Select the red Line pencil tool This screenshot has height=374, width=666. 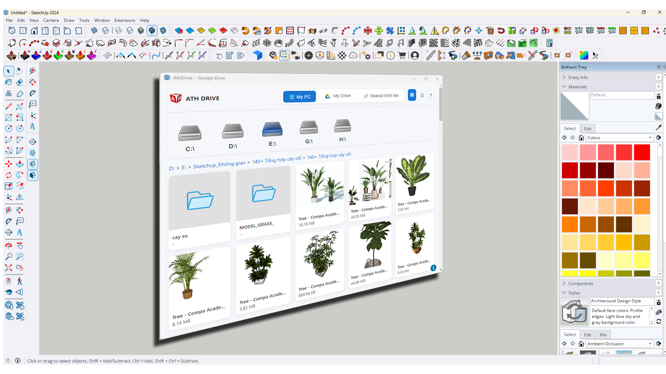click(9, 106)
